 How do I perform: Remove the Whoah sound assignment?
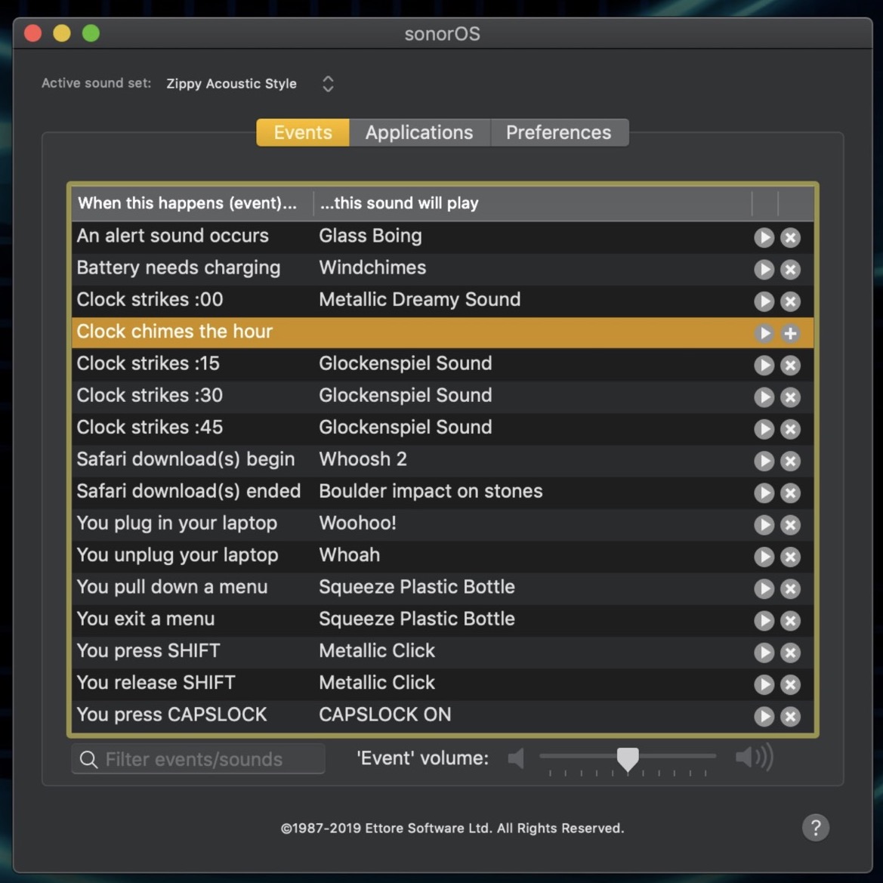point(790,557)
